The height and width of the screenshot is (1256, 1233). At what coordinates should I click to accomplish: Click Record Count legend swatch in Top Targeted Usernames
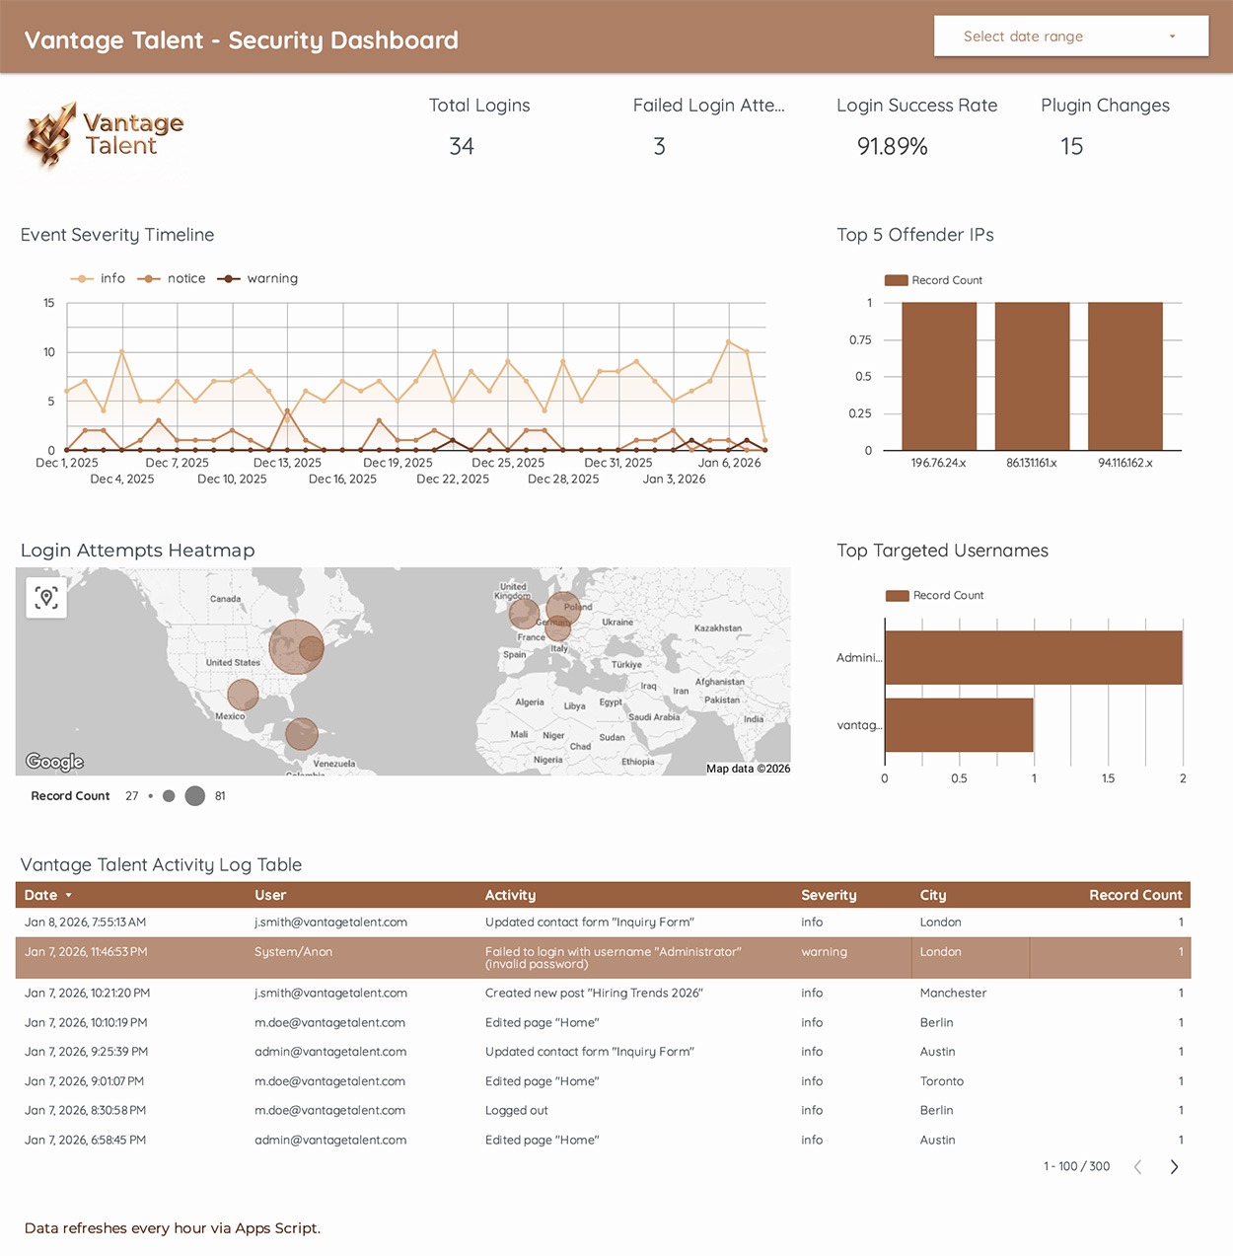pyautogui.click(x=897, y=596)
